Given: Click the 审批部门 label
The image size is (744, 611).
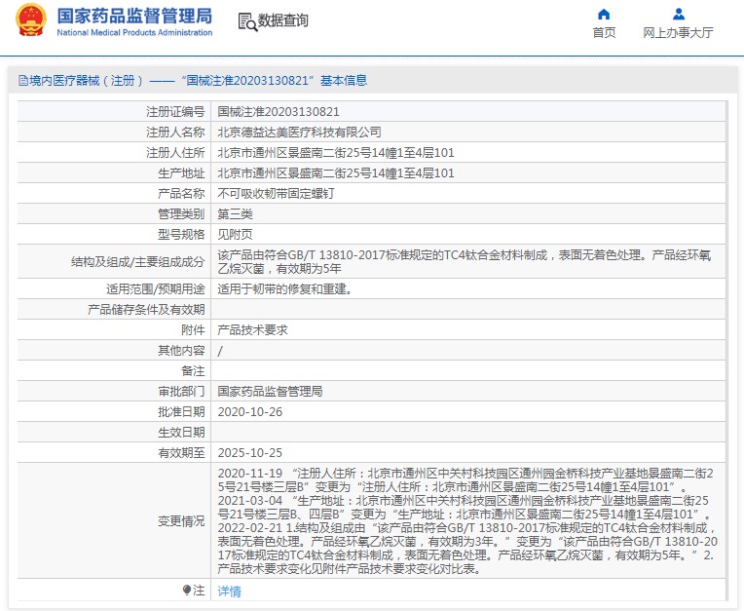Looking at the screenshot, I should [x=181, y=391].
